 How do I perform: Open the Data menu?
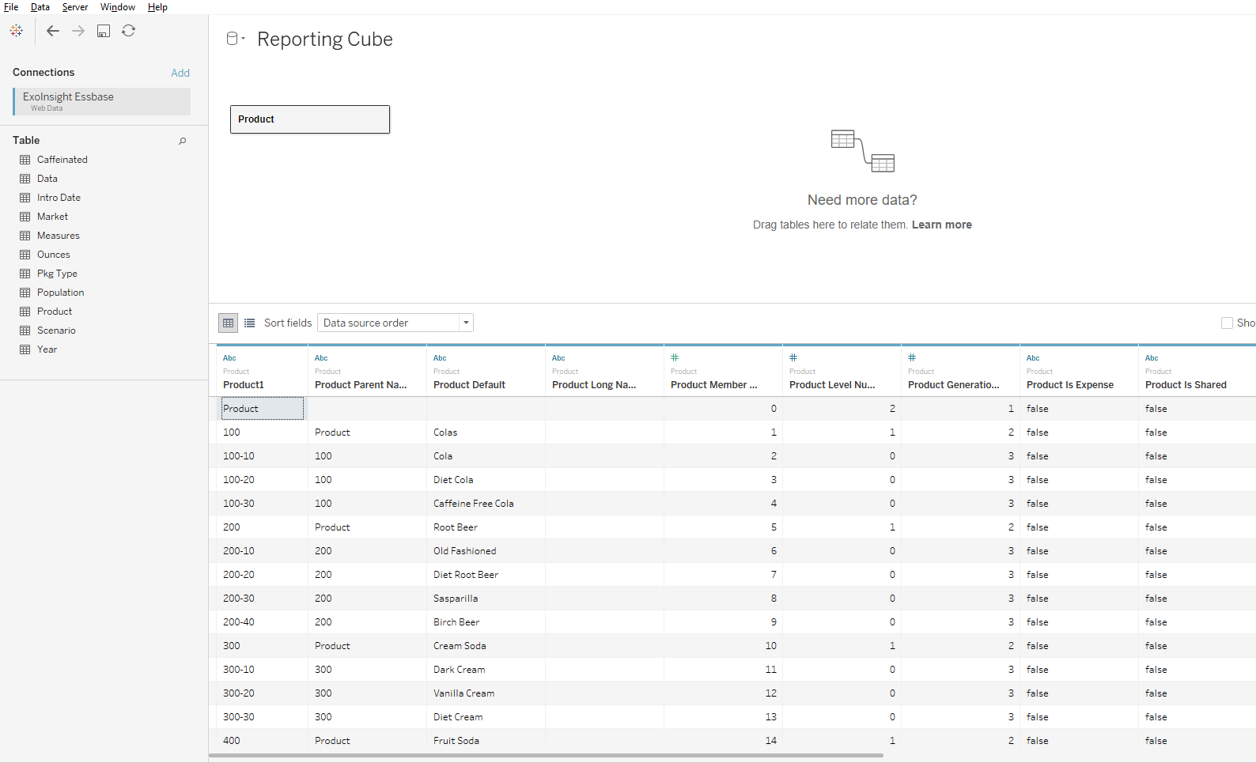coord(40,7)
